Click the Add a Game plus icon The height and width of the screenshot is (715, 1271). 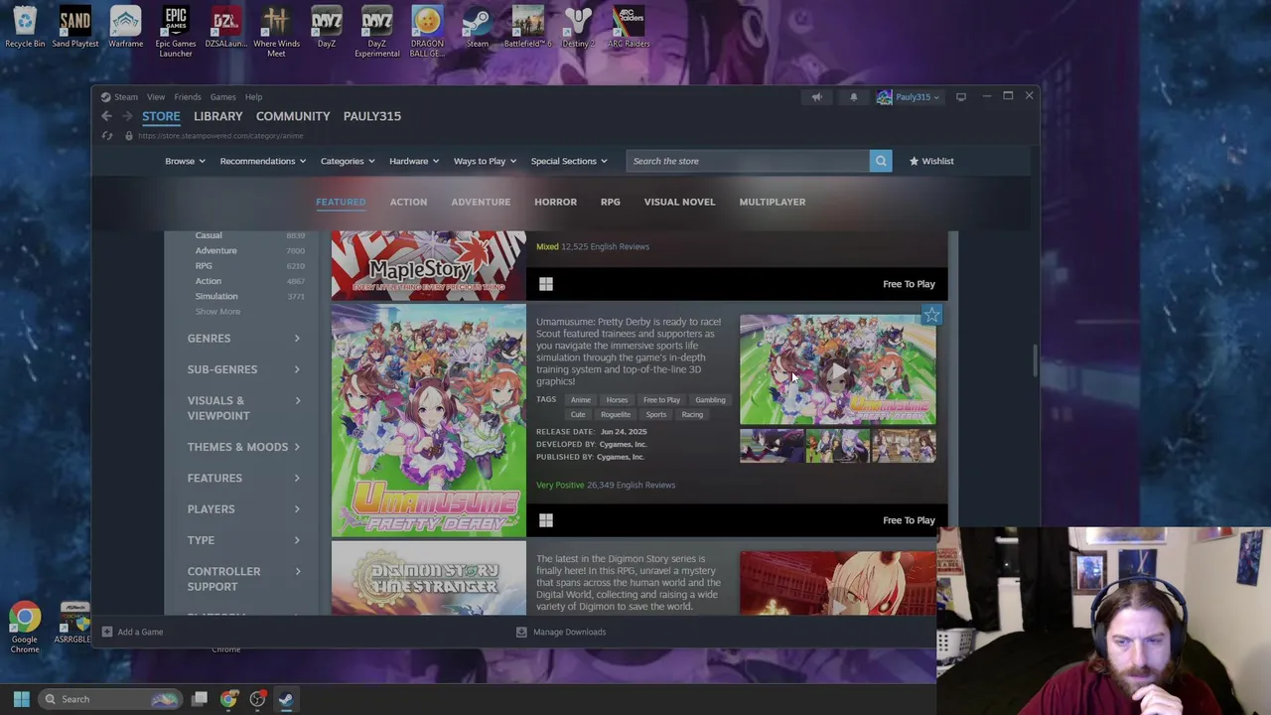107,632
